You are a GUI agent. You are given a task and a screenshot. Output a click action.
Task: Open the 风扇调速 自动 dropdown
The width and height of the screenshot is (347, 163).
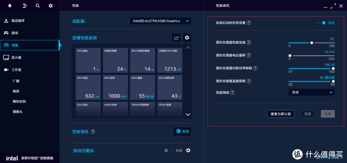tap(312, 93)
